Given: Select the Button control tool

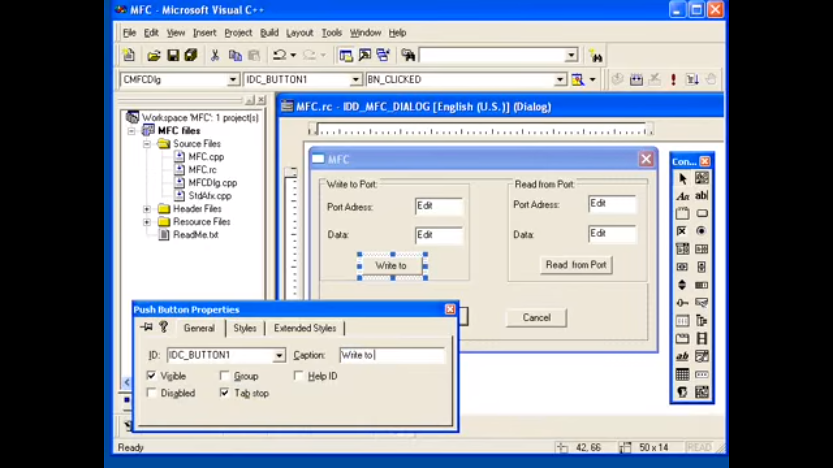Looking at the screenshot, I should pyautogui.click(x=702, y=214).
